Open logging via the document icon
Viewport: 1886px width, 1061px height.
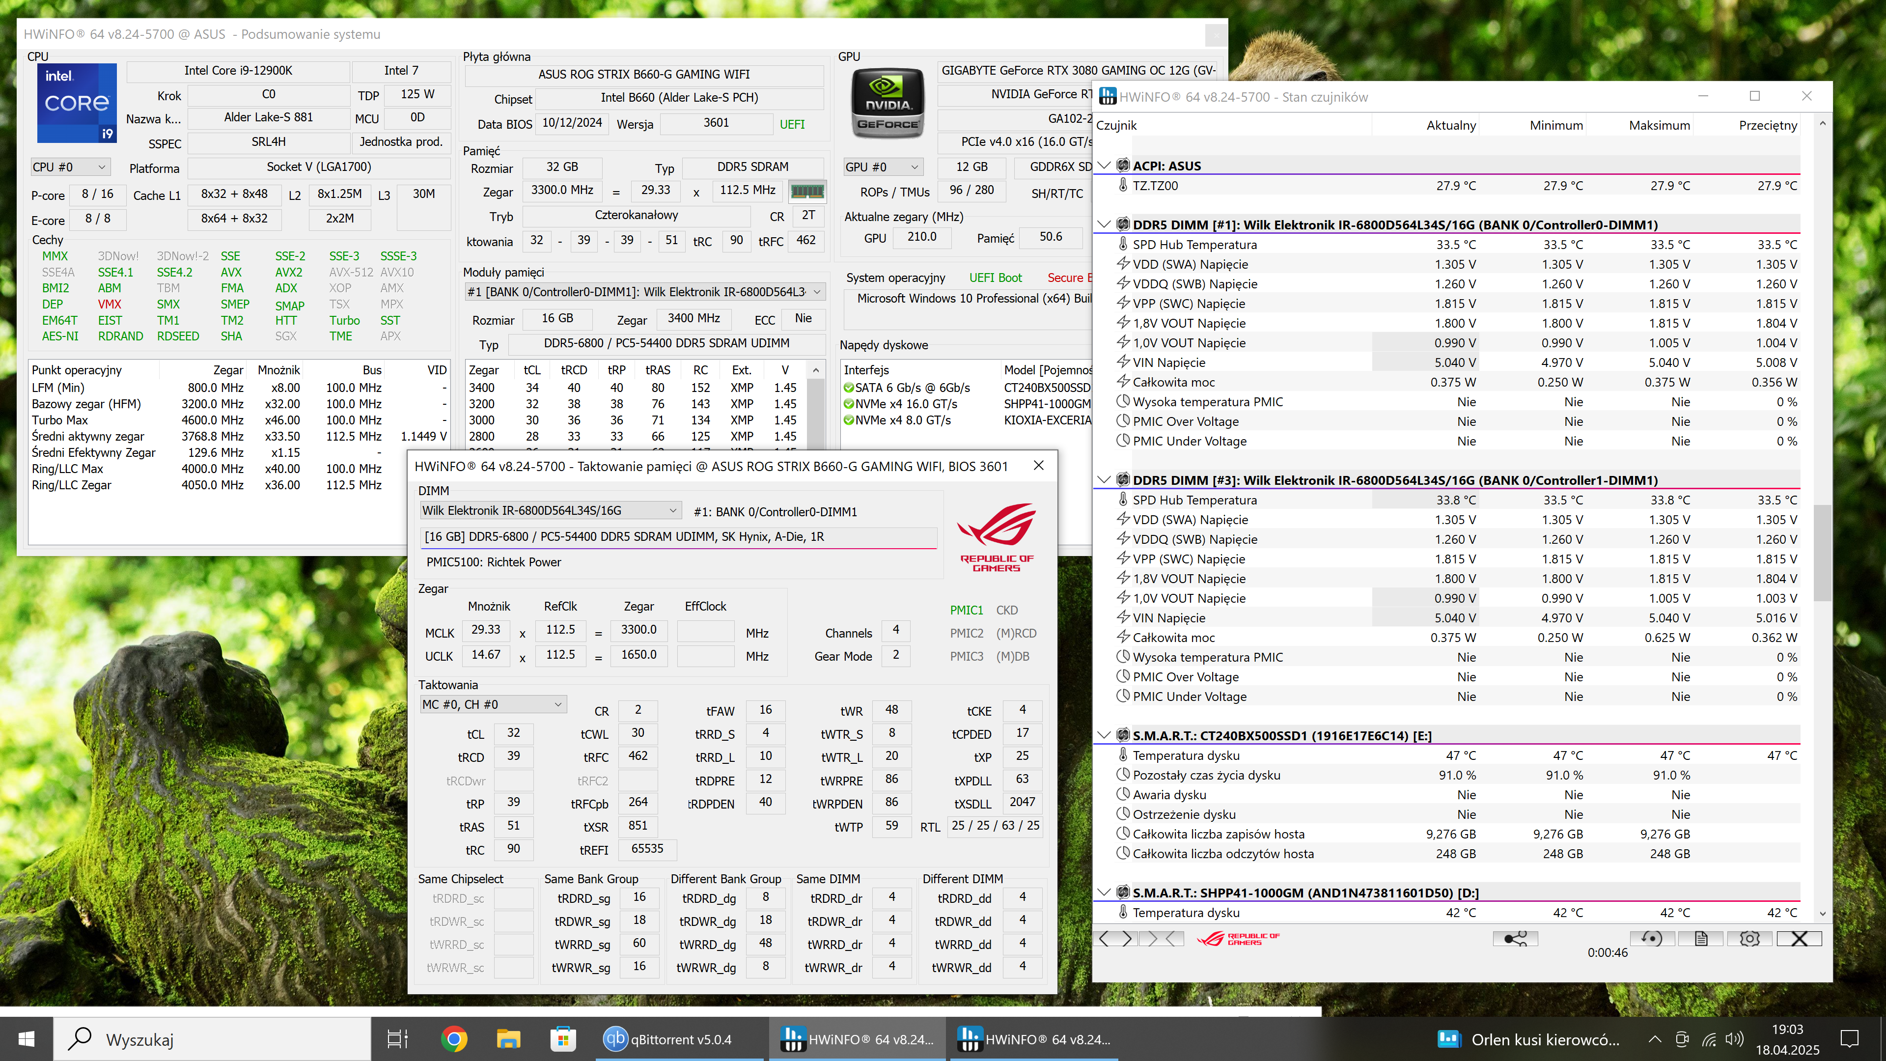1701,939
